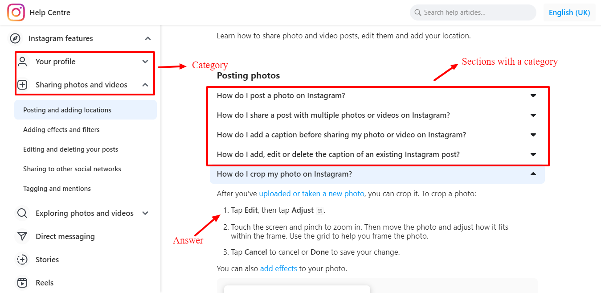Click the 'Search help articles' input field
The height and width of the screenshot is (293, 601).
[x=472, y=12]
